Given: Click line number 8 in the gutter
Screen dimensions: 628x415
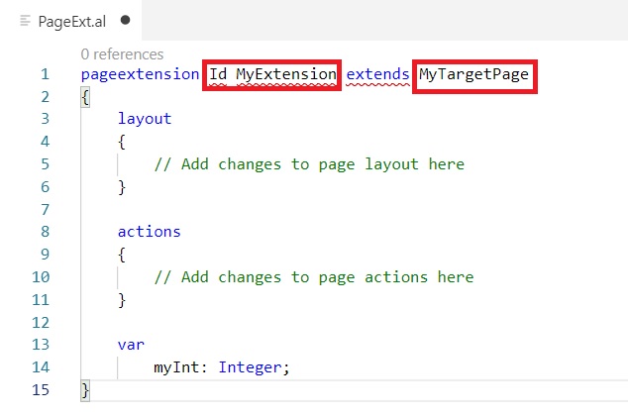Looking at the screenshot, I should 45,232.
